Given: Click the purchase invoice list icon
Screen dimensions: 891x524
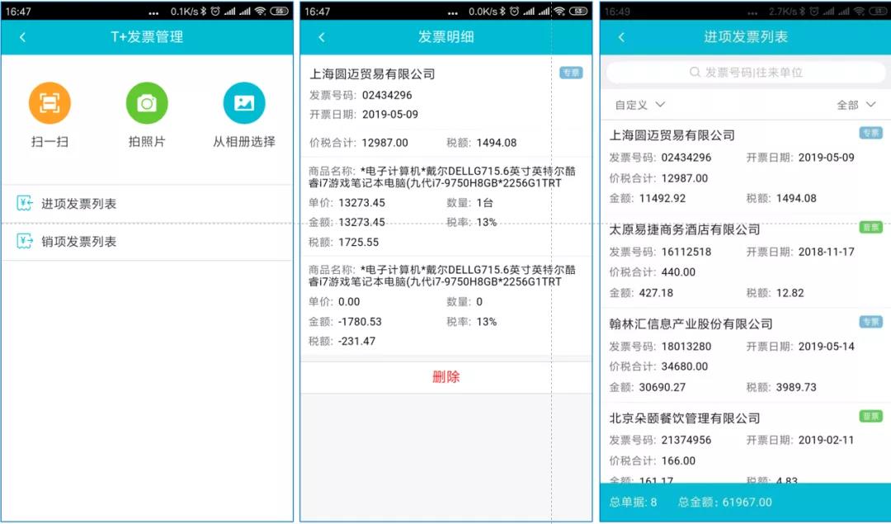Looking at the screenshot, I should tap(25, 204).
